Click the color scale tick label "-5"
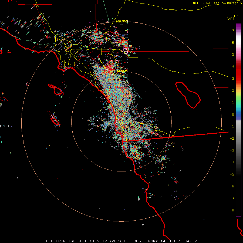The height and width of the screenshot is (243, 243). pyautogui.click(x=232, y=174)
